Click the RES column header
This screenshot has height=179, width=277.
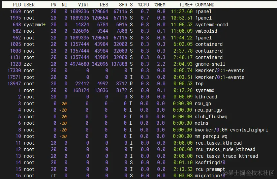(x=104, y=5)
